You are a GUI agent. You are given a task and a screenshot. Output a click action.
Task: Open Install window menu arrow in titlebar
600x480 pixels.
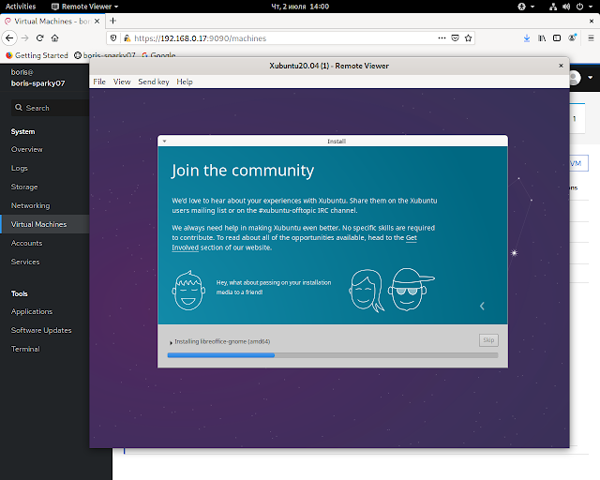click(165, 142)
